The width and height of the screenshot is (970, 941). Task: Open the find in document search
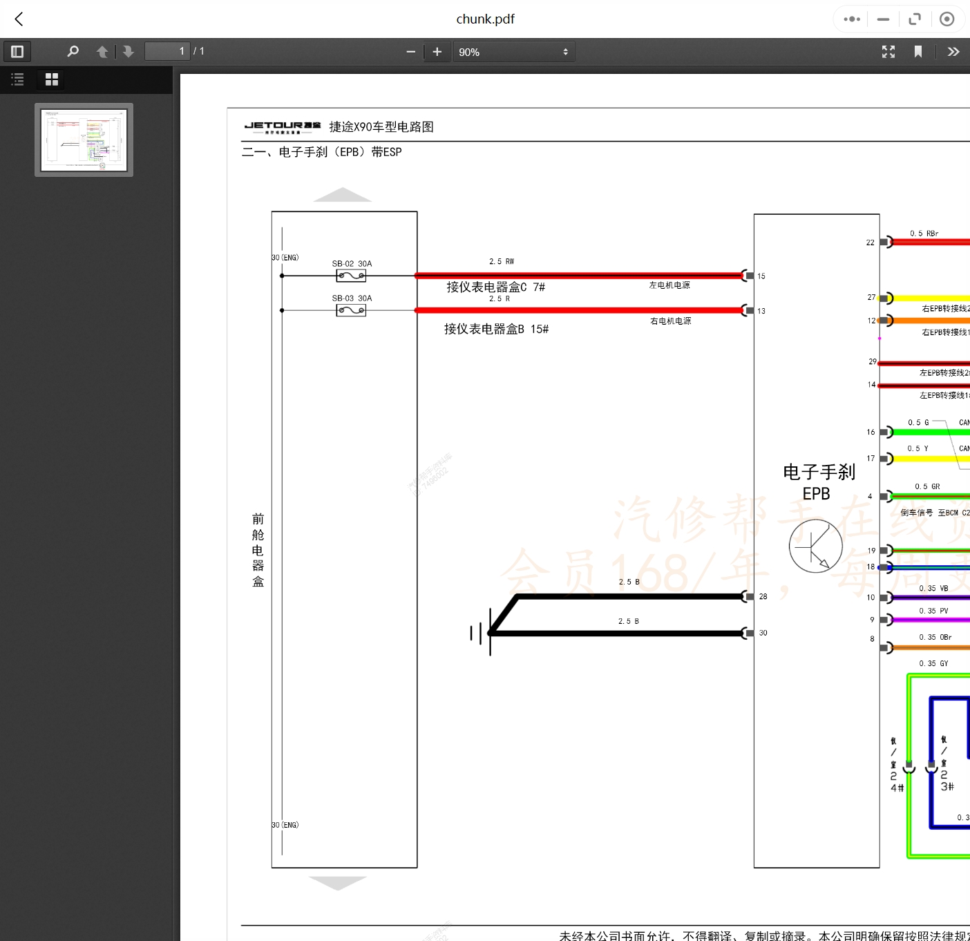73,52
